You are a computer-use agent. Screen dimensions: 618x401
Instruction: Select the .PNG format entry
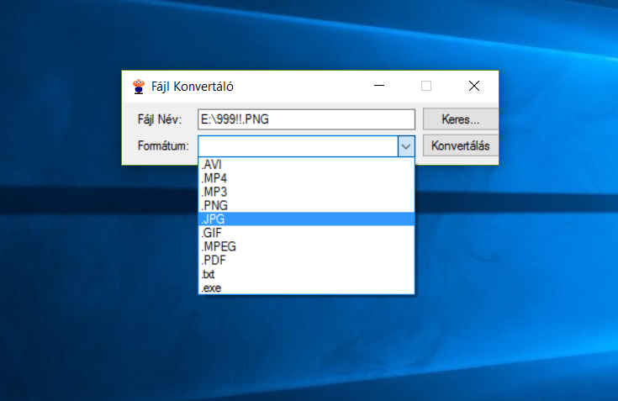[x=306, y=205]
